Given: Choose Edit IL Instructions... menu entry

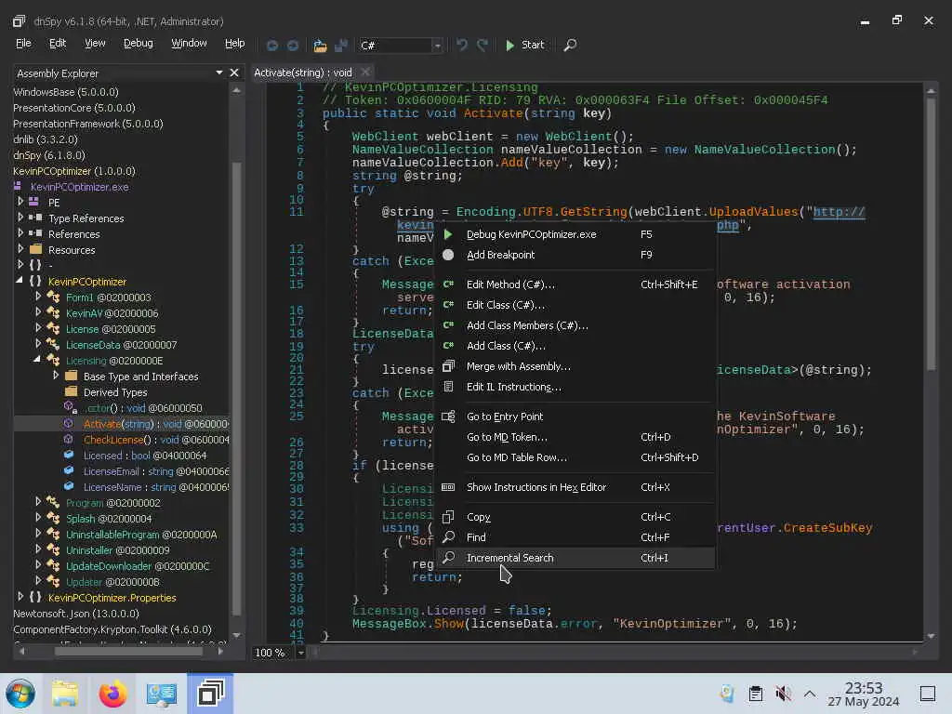Looking at the screenshot, I should tap(575, 387).
